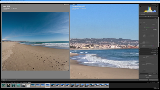
Task: Open the profile browser grid icon
Action: (x=157, y=22)
